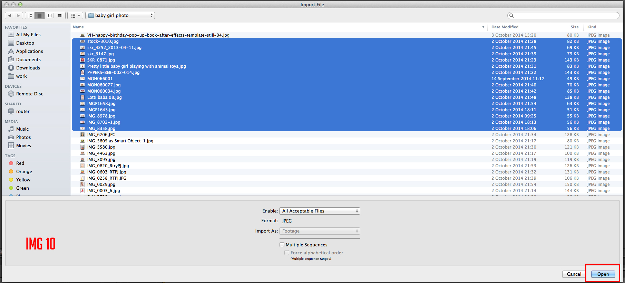Open the Import As dropdown
The width and height of the screenshot is (625, 283).
coord(320,231)
